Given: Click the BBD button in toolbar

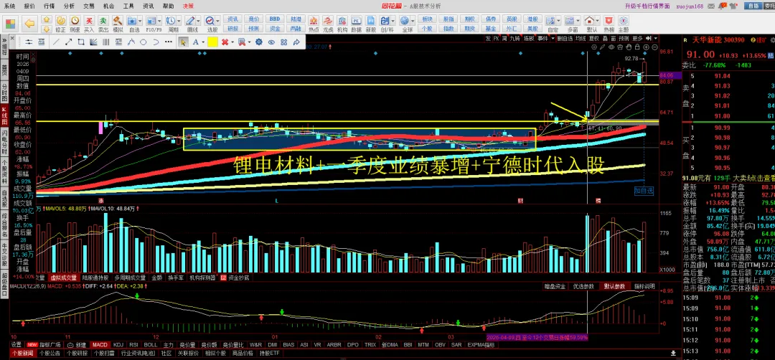Looking at the screenshot, I should (275, 19).
